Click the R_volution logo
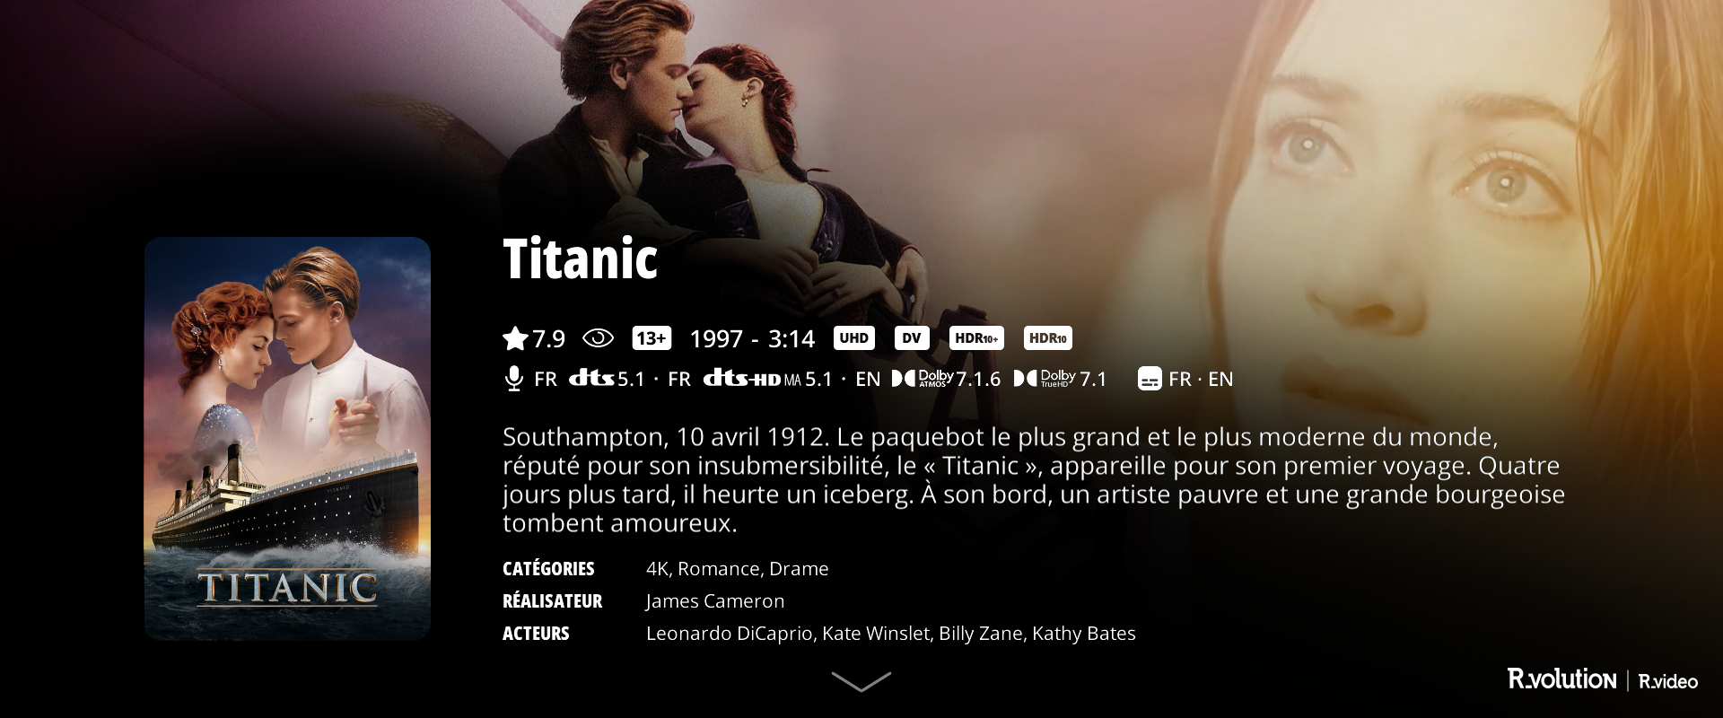Image resolution: width=1723 pixels, height=718 pixels. pyautogui.click(x=1561, y=679)
